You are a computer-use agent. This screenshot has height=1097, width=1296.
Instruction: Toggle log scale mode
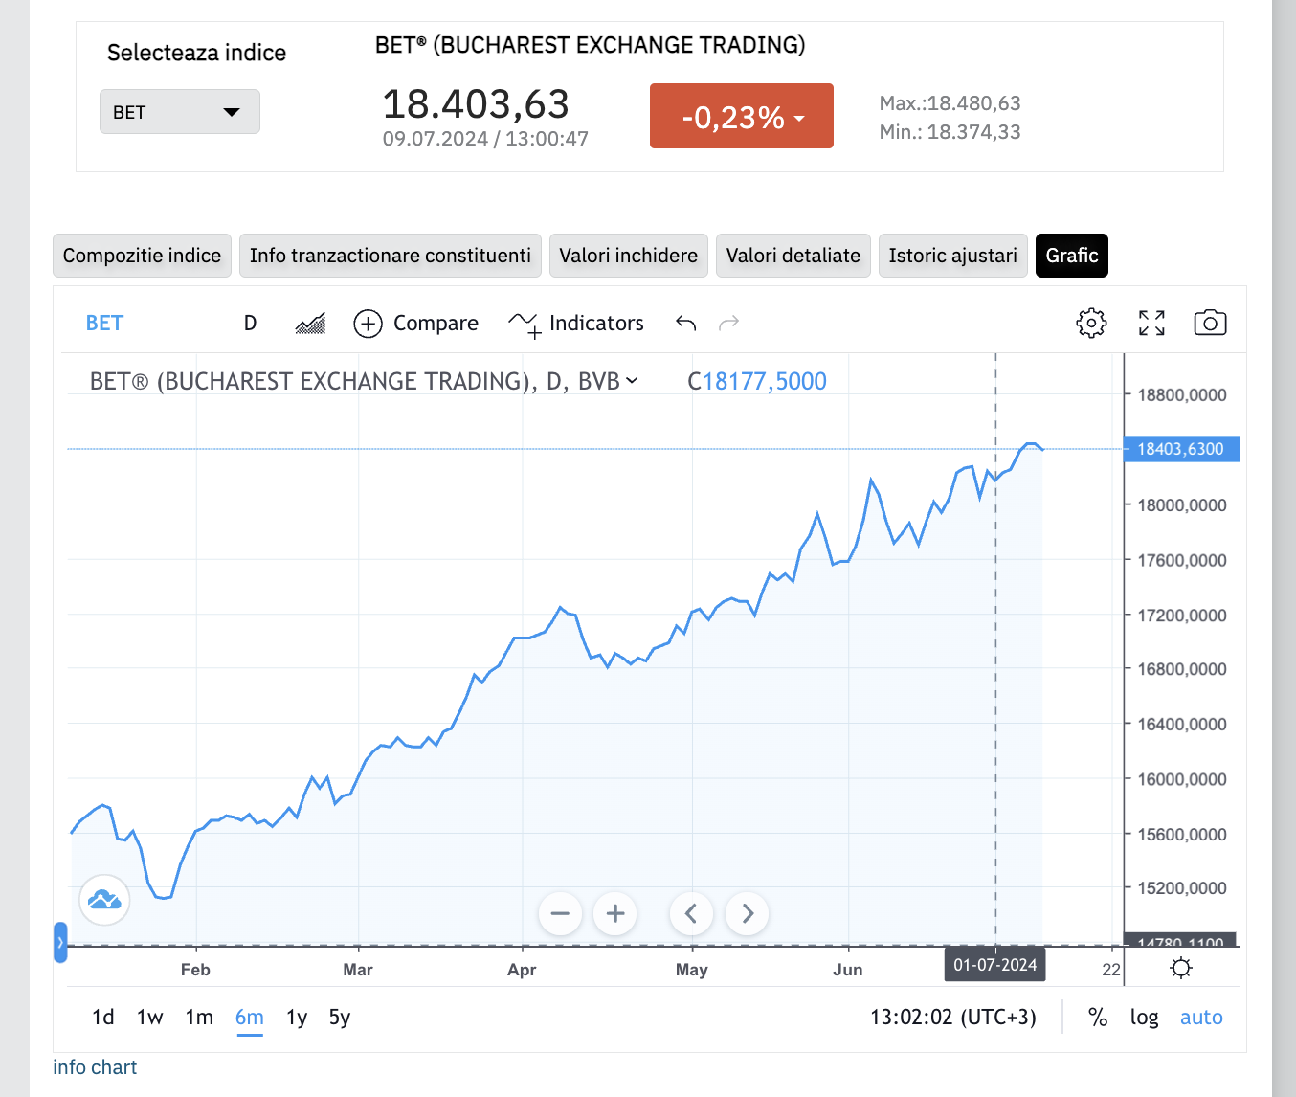(1144, 1017)
